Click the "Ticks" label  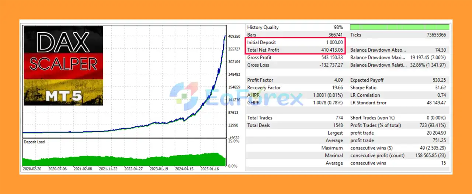pos(356,35)
